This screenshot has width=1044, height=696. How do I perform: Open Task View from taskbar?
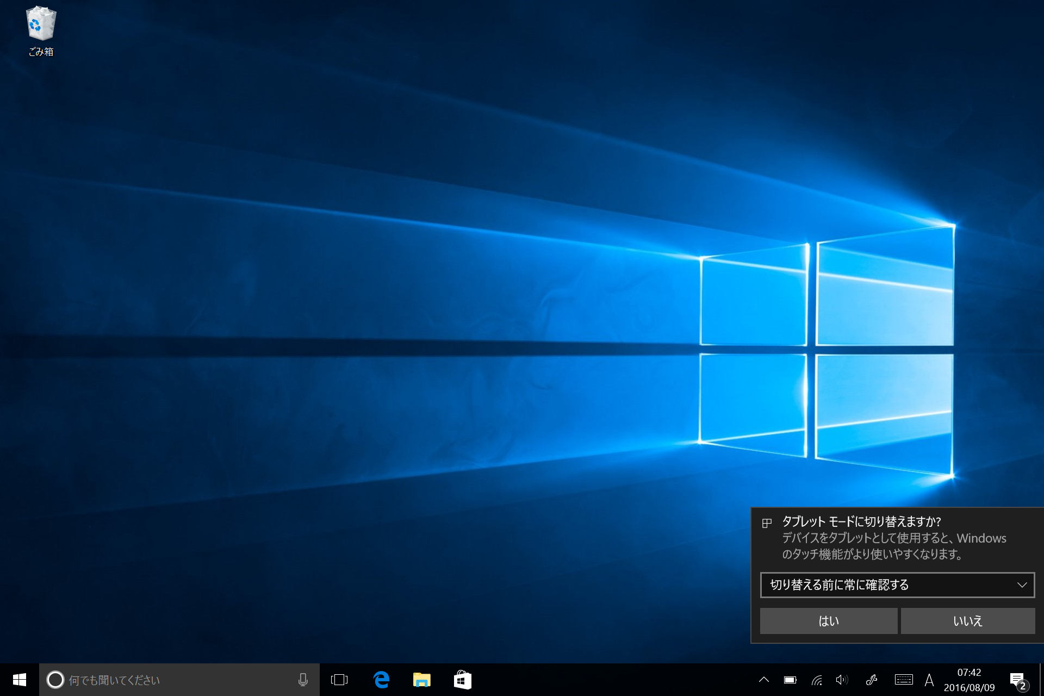(x=339, y=680)
